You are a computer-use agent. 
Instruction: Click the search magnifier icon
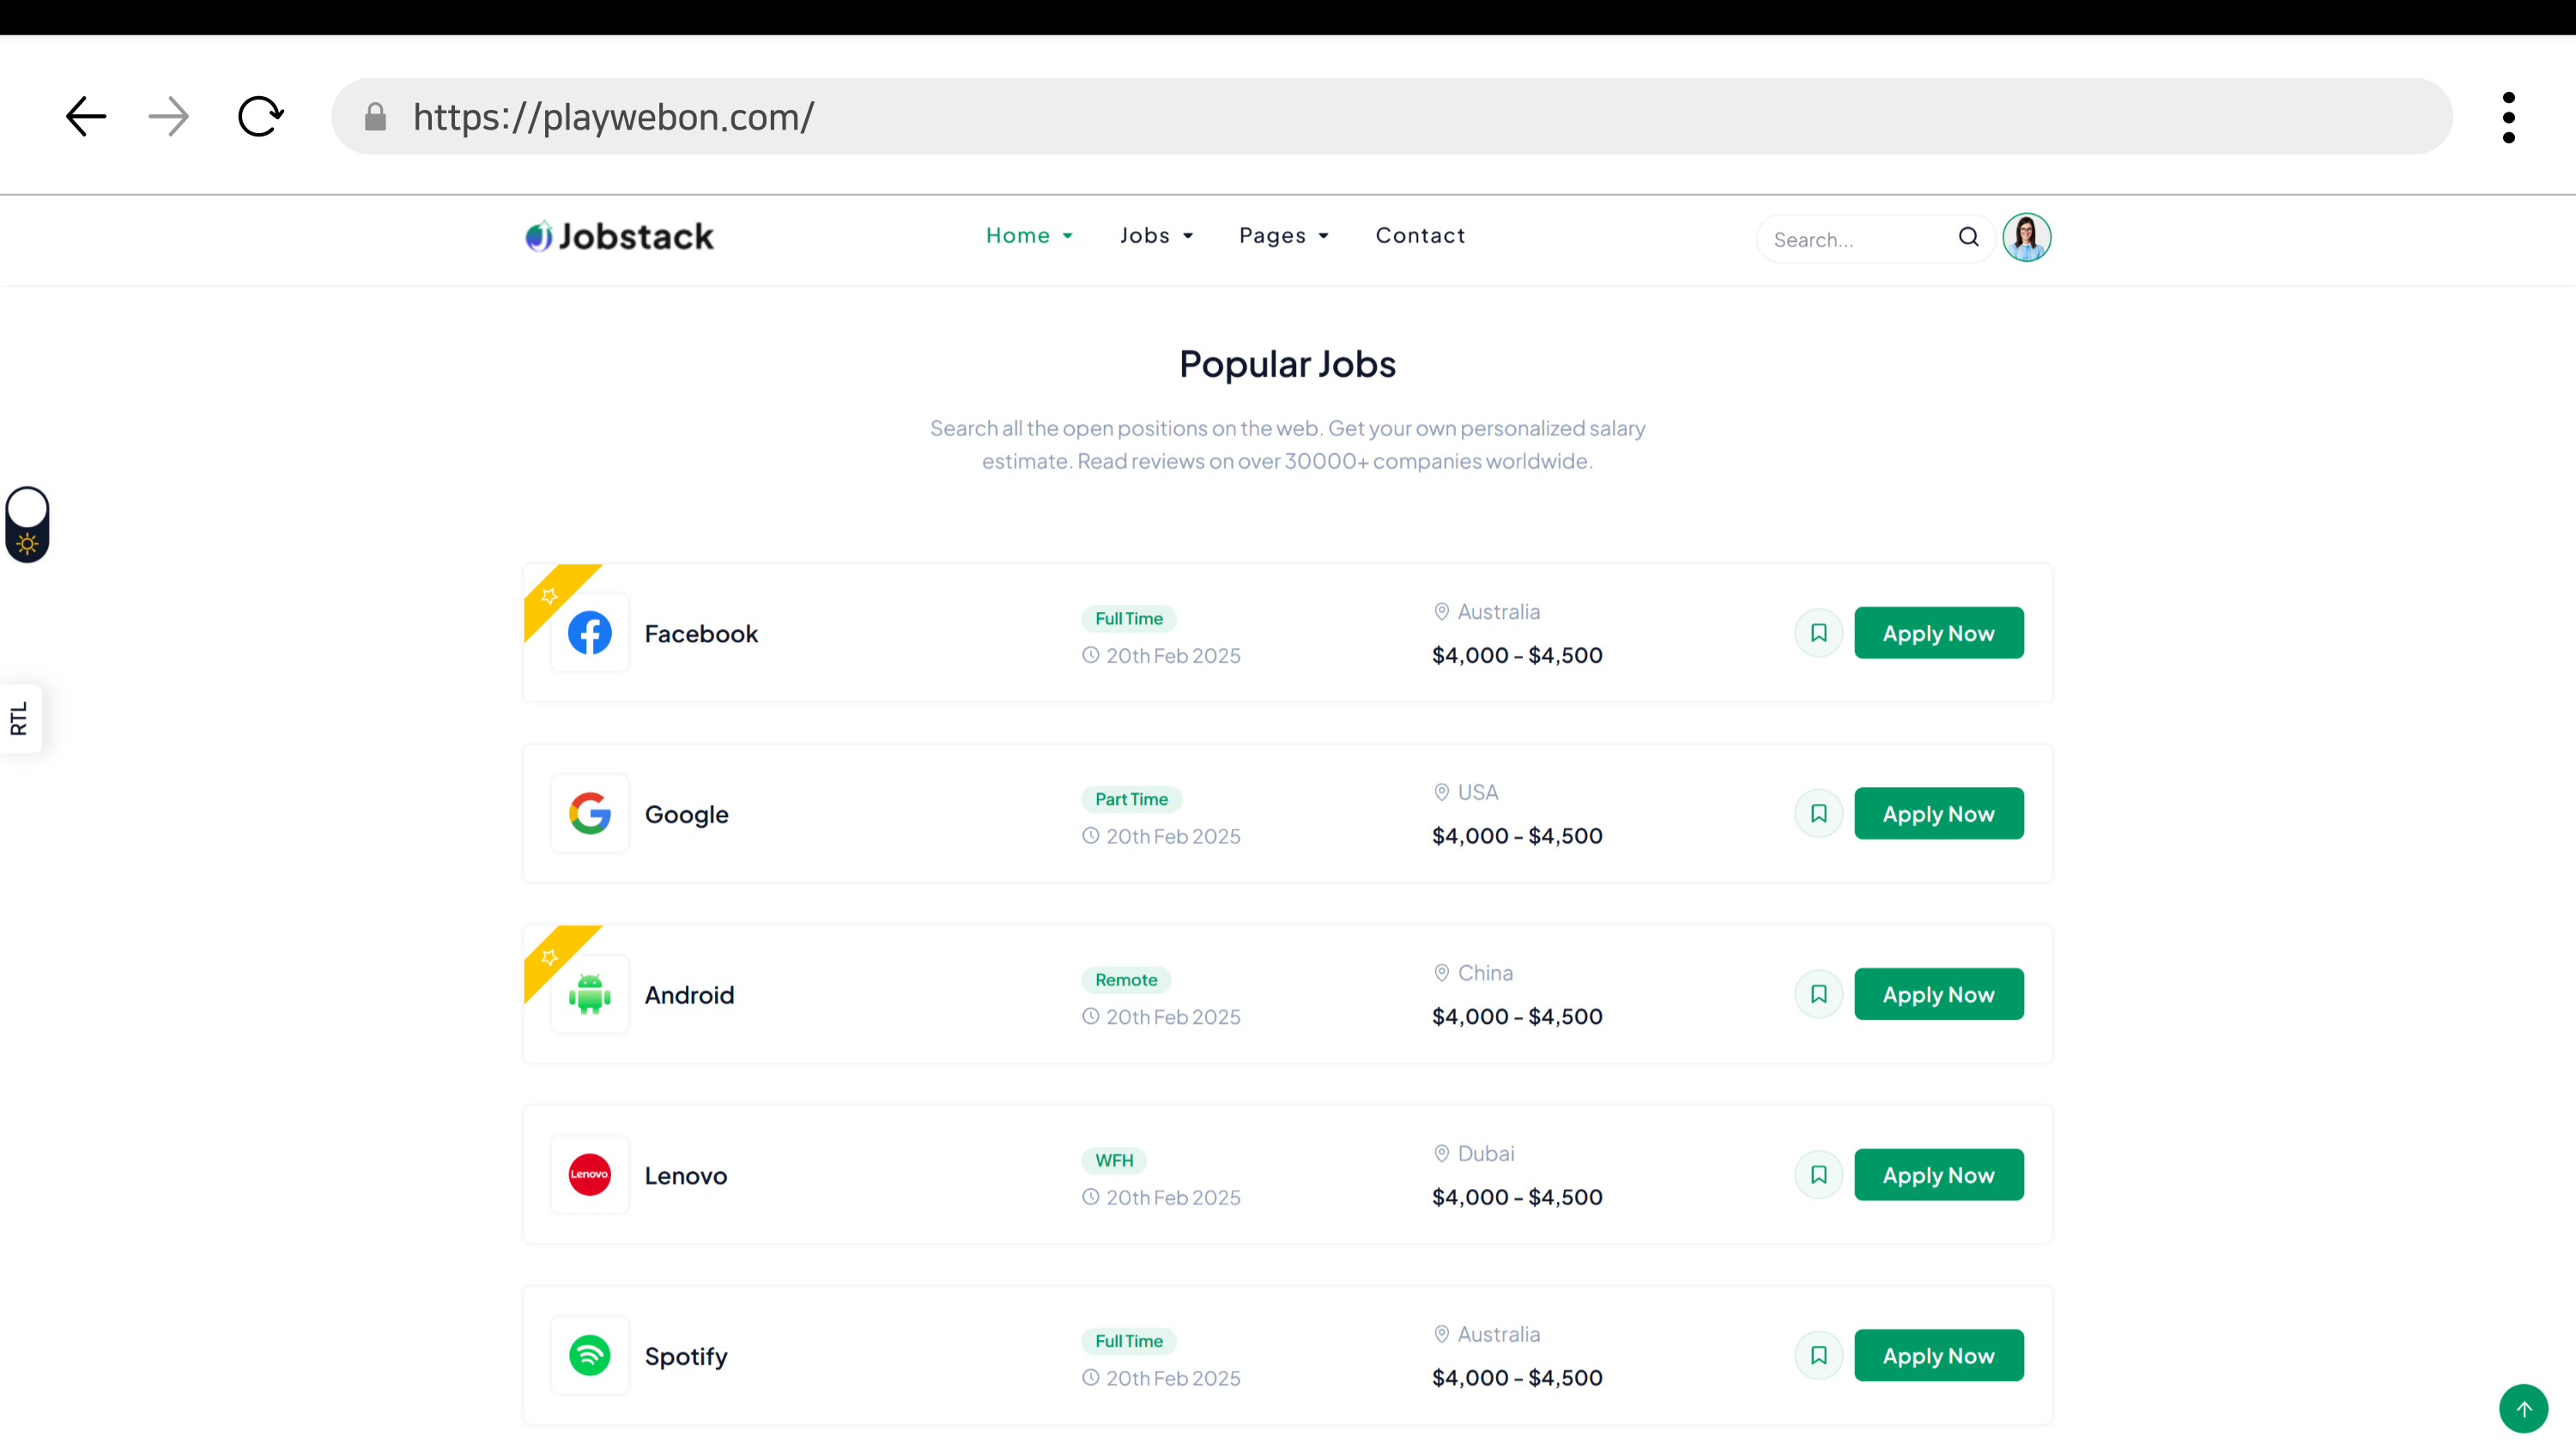pyautogui.click(x=1968, y=237)
